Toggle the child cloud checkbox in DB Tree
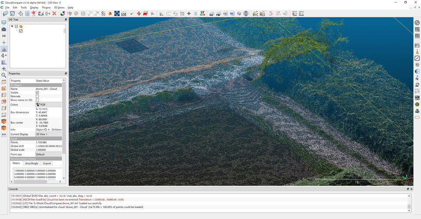 point(21,31)
